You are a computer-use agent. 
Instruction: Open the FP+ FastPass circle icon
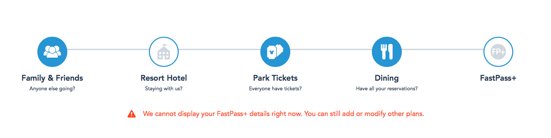[x=498, y=52]
